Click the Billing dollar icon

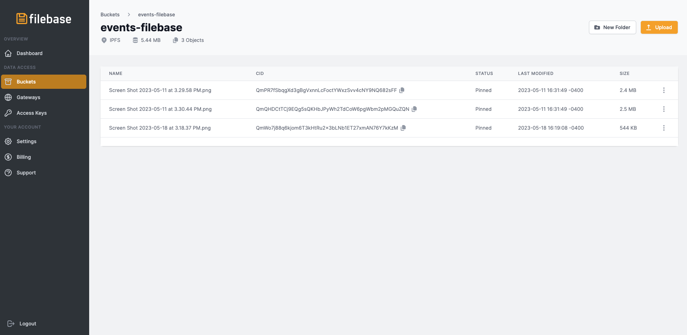[8, 157]
